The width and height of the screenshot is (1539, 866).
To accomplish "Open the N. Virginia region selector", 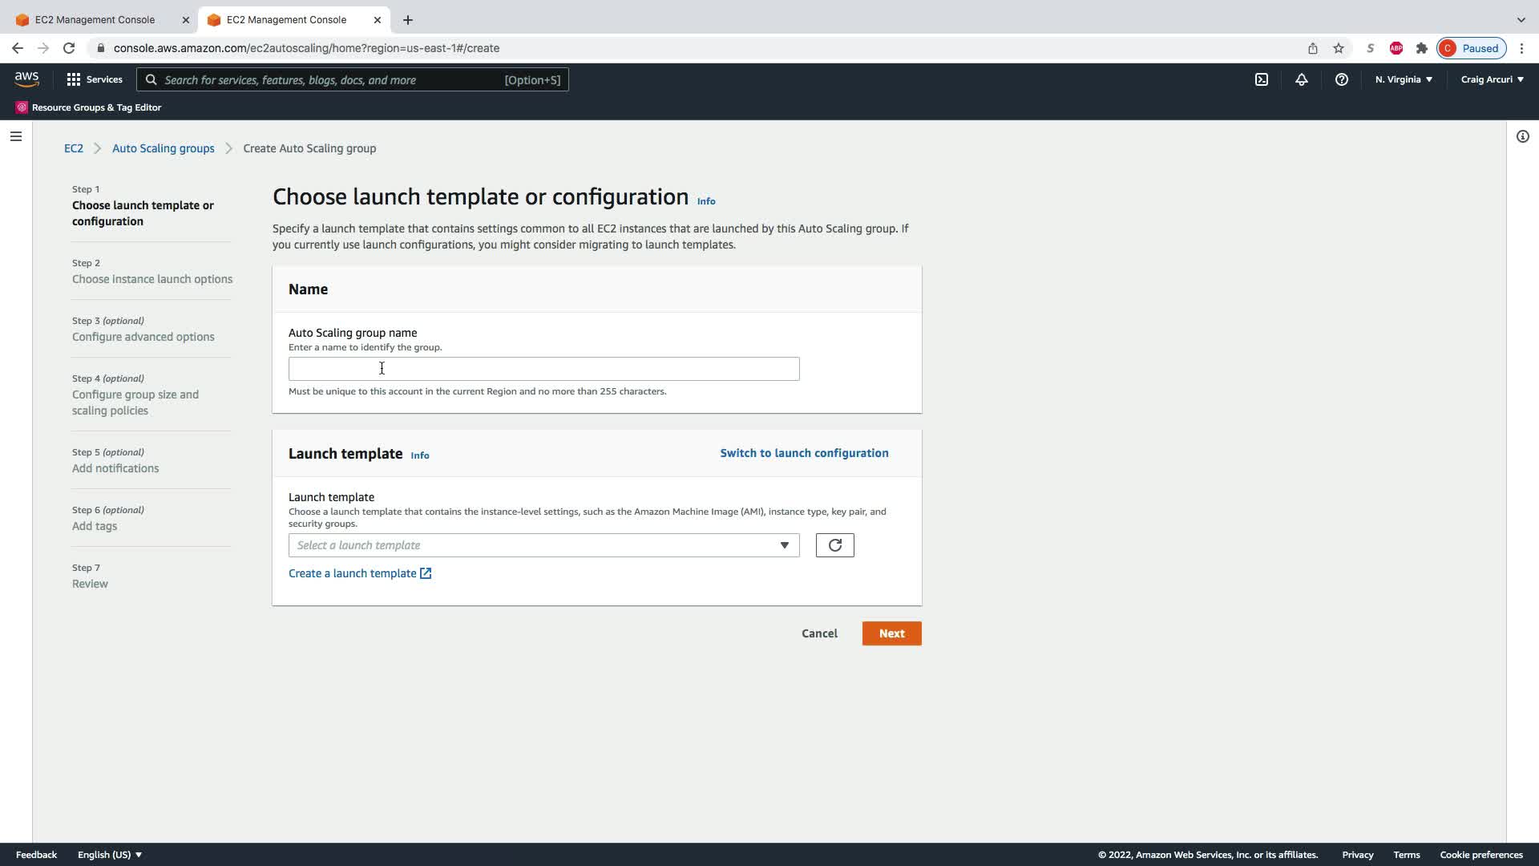I will [1404, 79].
